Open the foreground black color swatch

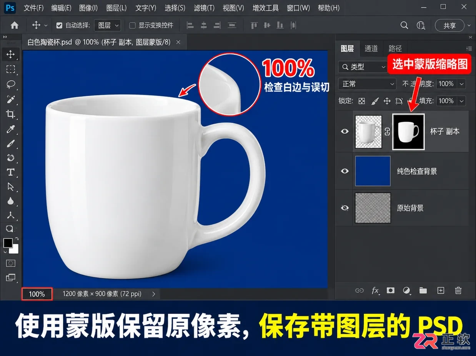point(8,243)
